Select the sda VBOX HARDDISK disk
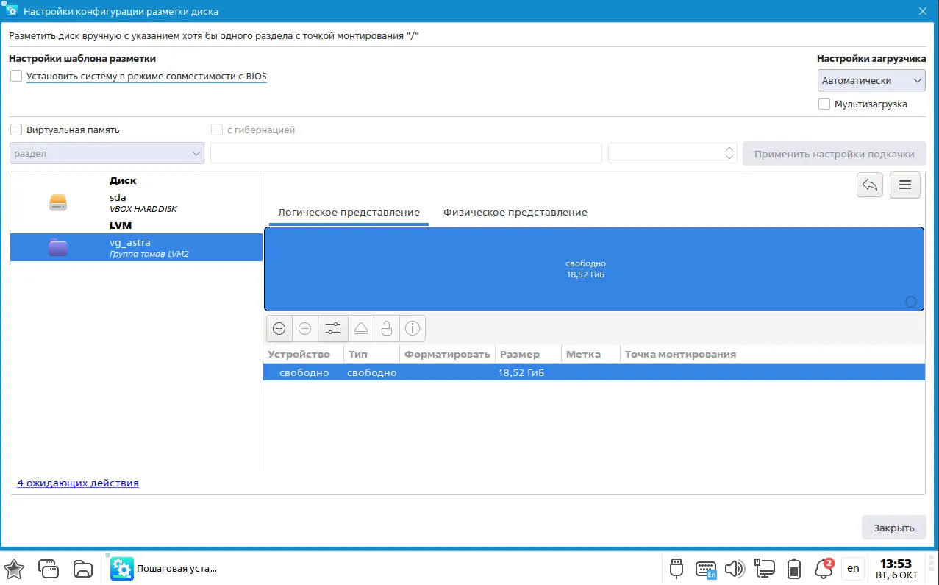Viewport: 939px width, 585px height. click(x=136, y=202)
